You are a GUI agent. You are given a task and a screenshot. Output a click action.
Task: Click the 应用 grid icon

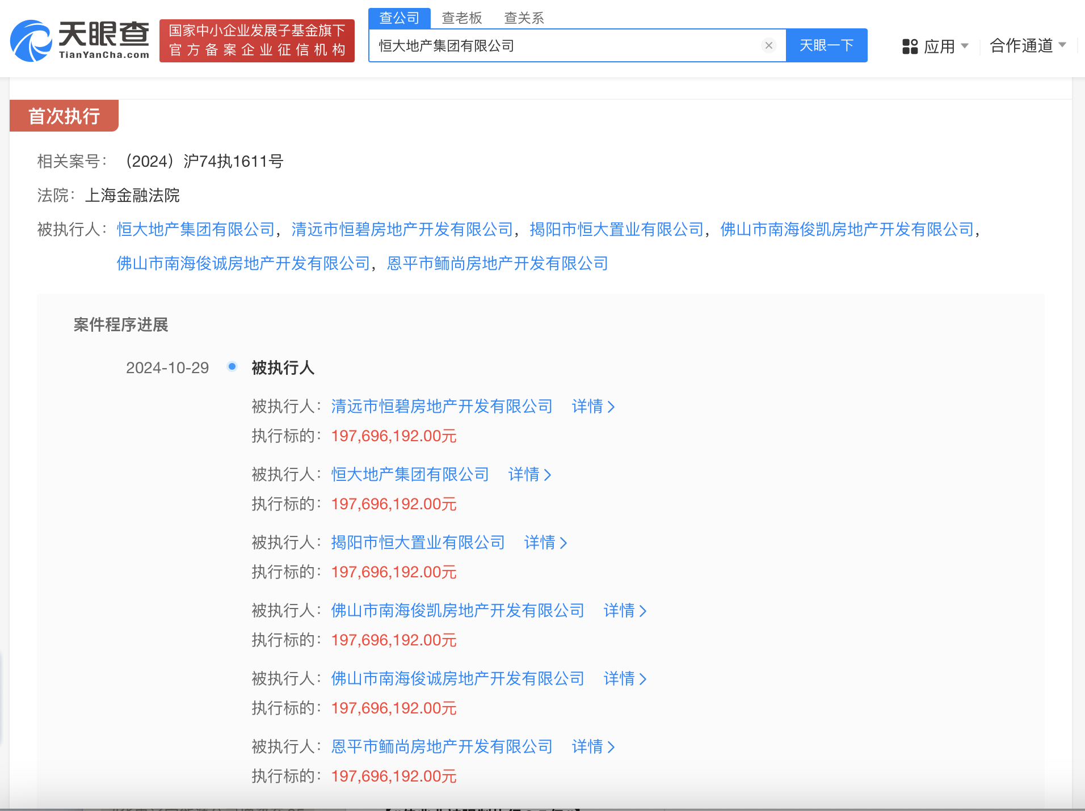pyautogui.click(x=910, y=47)
